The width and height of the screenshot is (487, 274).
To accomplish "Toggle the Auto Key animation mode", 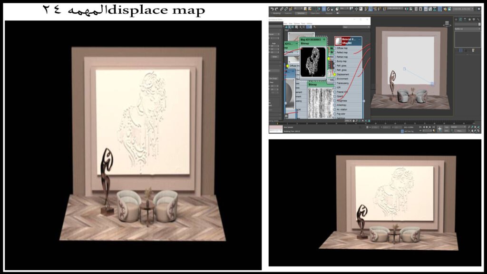I will tap(447, 127).
